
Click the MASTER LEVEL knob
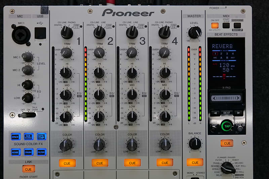195,32
